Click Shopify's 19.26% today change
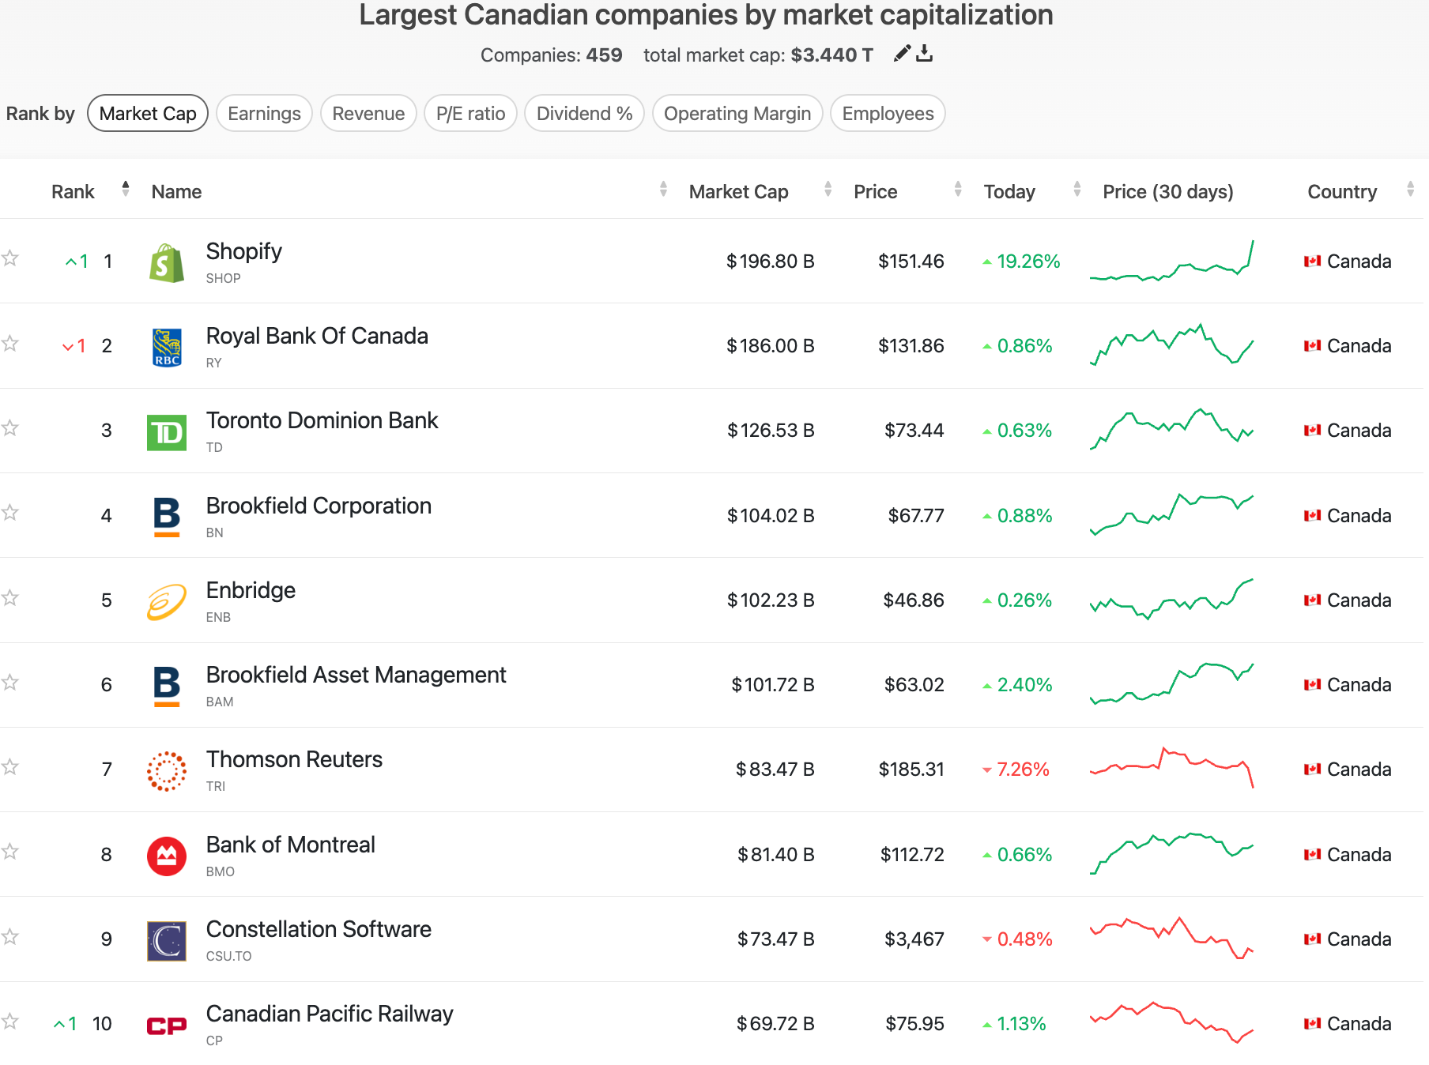This screenshot has height=1065, width=1429. coord(1021,262)
